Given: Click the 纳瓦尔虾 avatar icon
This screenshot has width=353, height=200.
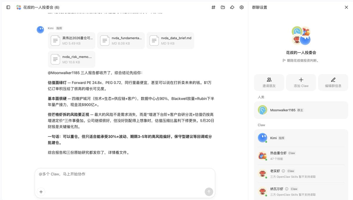Looking at the screenshot, I should coord(262,192).
